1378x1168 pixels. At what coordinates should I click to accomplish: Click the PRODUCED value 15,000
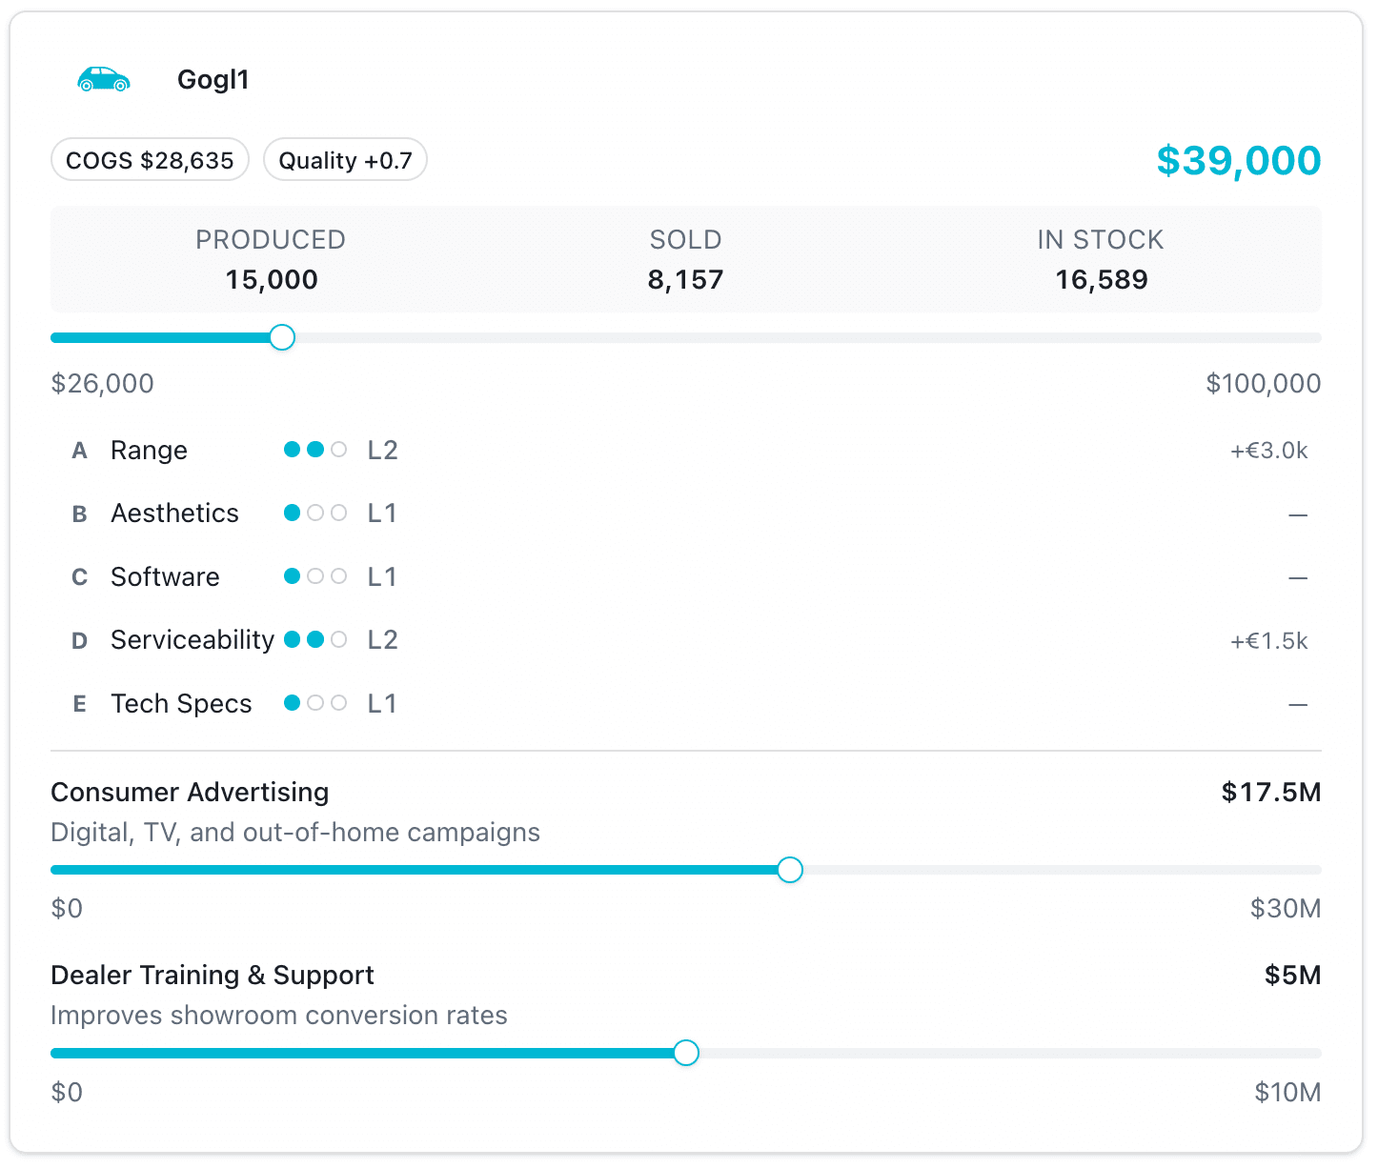click(x=271, y=279)
